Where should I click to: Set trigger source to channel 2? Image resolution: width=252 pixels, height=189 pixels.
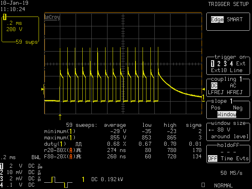tap(219, 64)
